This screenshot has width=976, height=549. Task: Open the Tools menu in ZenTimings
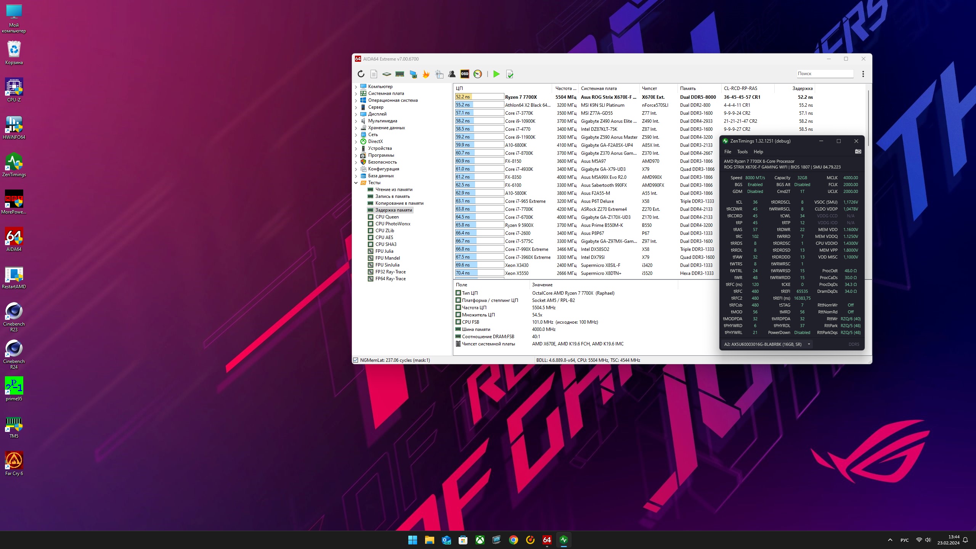pos(742,152)
